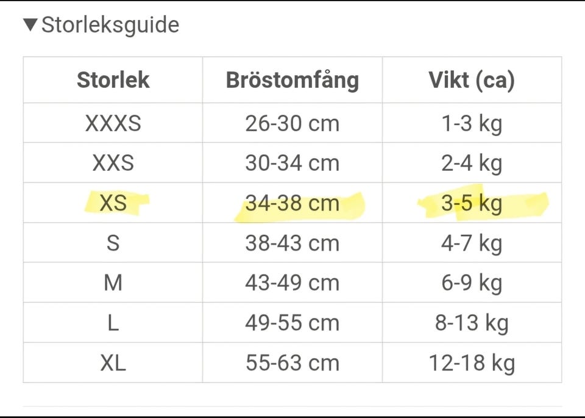Click the highlighted 34-38 cm cell

(292, 203)
